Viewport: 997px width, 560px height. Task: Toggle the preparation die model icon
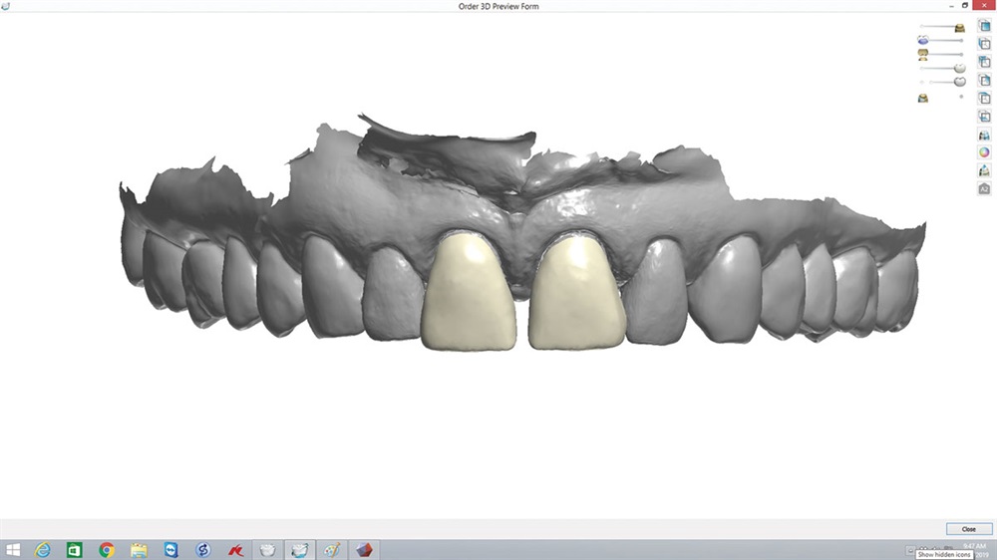pyautogui.click(x=923, y=55)
